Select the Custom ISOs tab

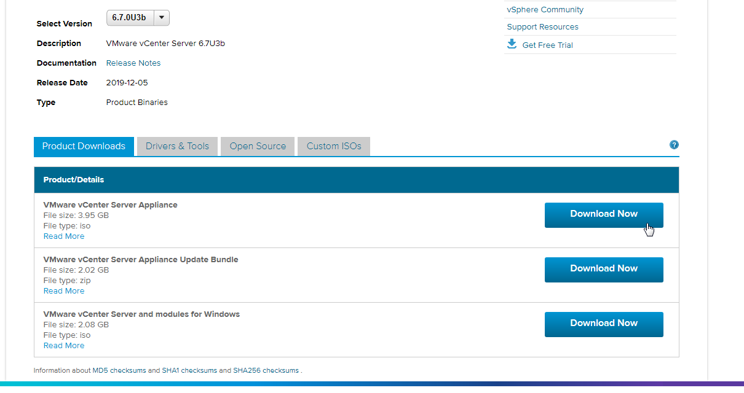coord(334,146)
